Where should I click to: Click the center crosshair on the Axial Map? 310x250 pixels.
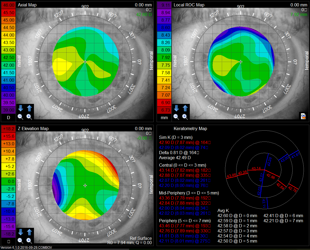click(85, 62)
